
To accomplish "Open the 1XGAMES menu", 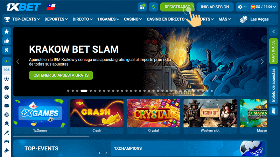I will point(108,19).
